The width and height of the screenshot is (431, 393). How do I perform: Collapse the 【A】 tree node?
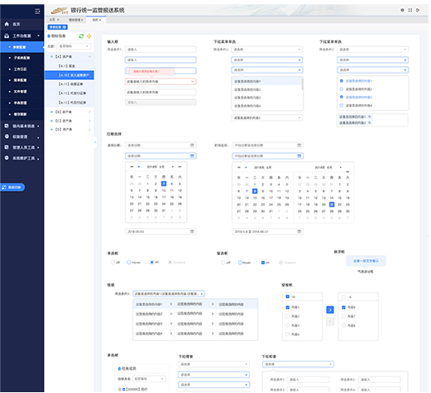click(x=89, y=57)
